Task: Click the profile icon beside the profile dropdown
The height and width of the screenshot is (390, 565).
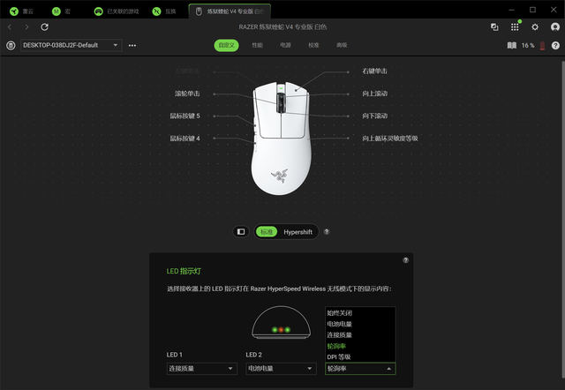Action: pos(11,45)
